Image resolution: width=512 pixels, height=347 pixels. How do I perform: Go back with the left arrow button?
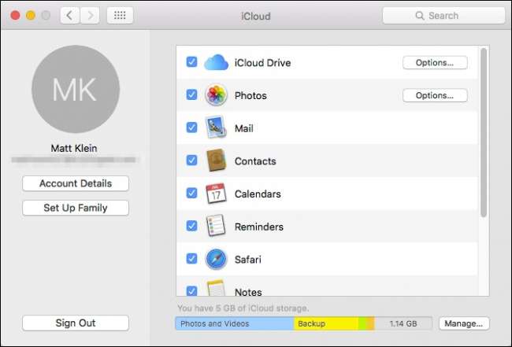(69, 15)
